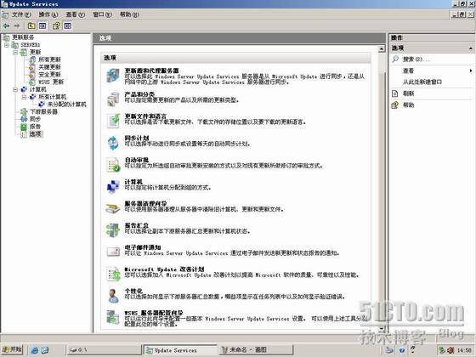Click the Forward arrow toolbar icon
The height and width of the screenshot is (357, 476).
click(x=17, y=25)
